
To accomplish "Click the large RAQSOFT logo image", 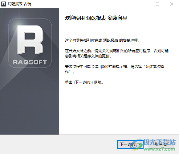I will click(30, 43).
